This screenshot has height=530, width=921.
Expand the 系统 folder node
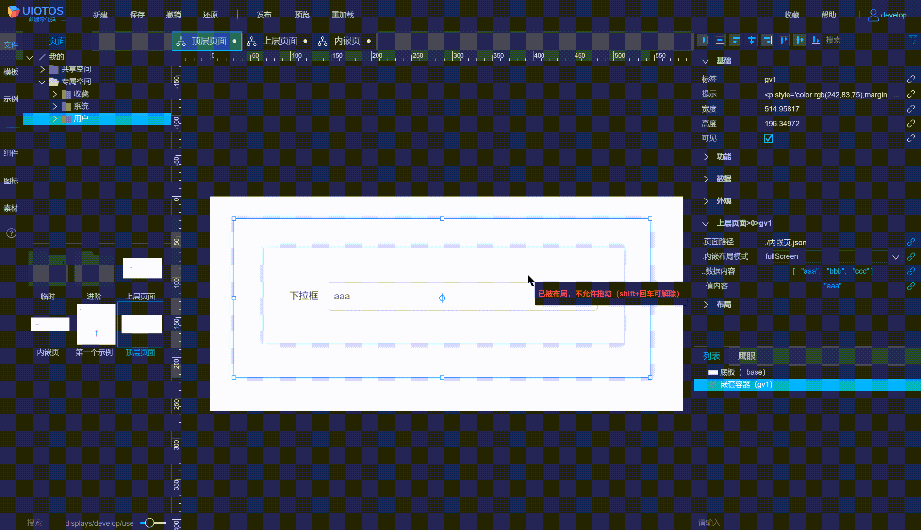click(x=54, y=106)
